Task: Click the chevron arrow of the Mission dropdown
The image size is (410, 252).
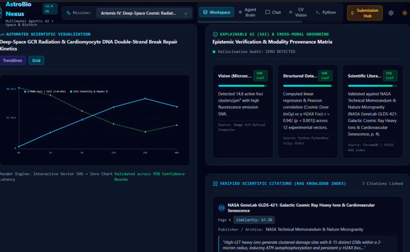Action: pyautogui.click(x=186, y=13)
